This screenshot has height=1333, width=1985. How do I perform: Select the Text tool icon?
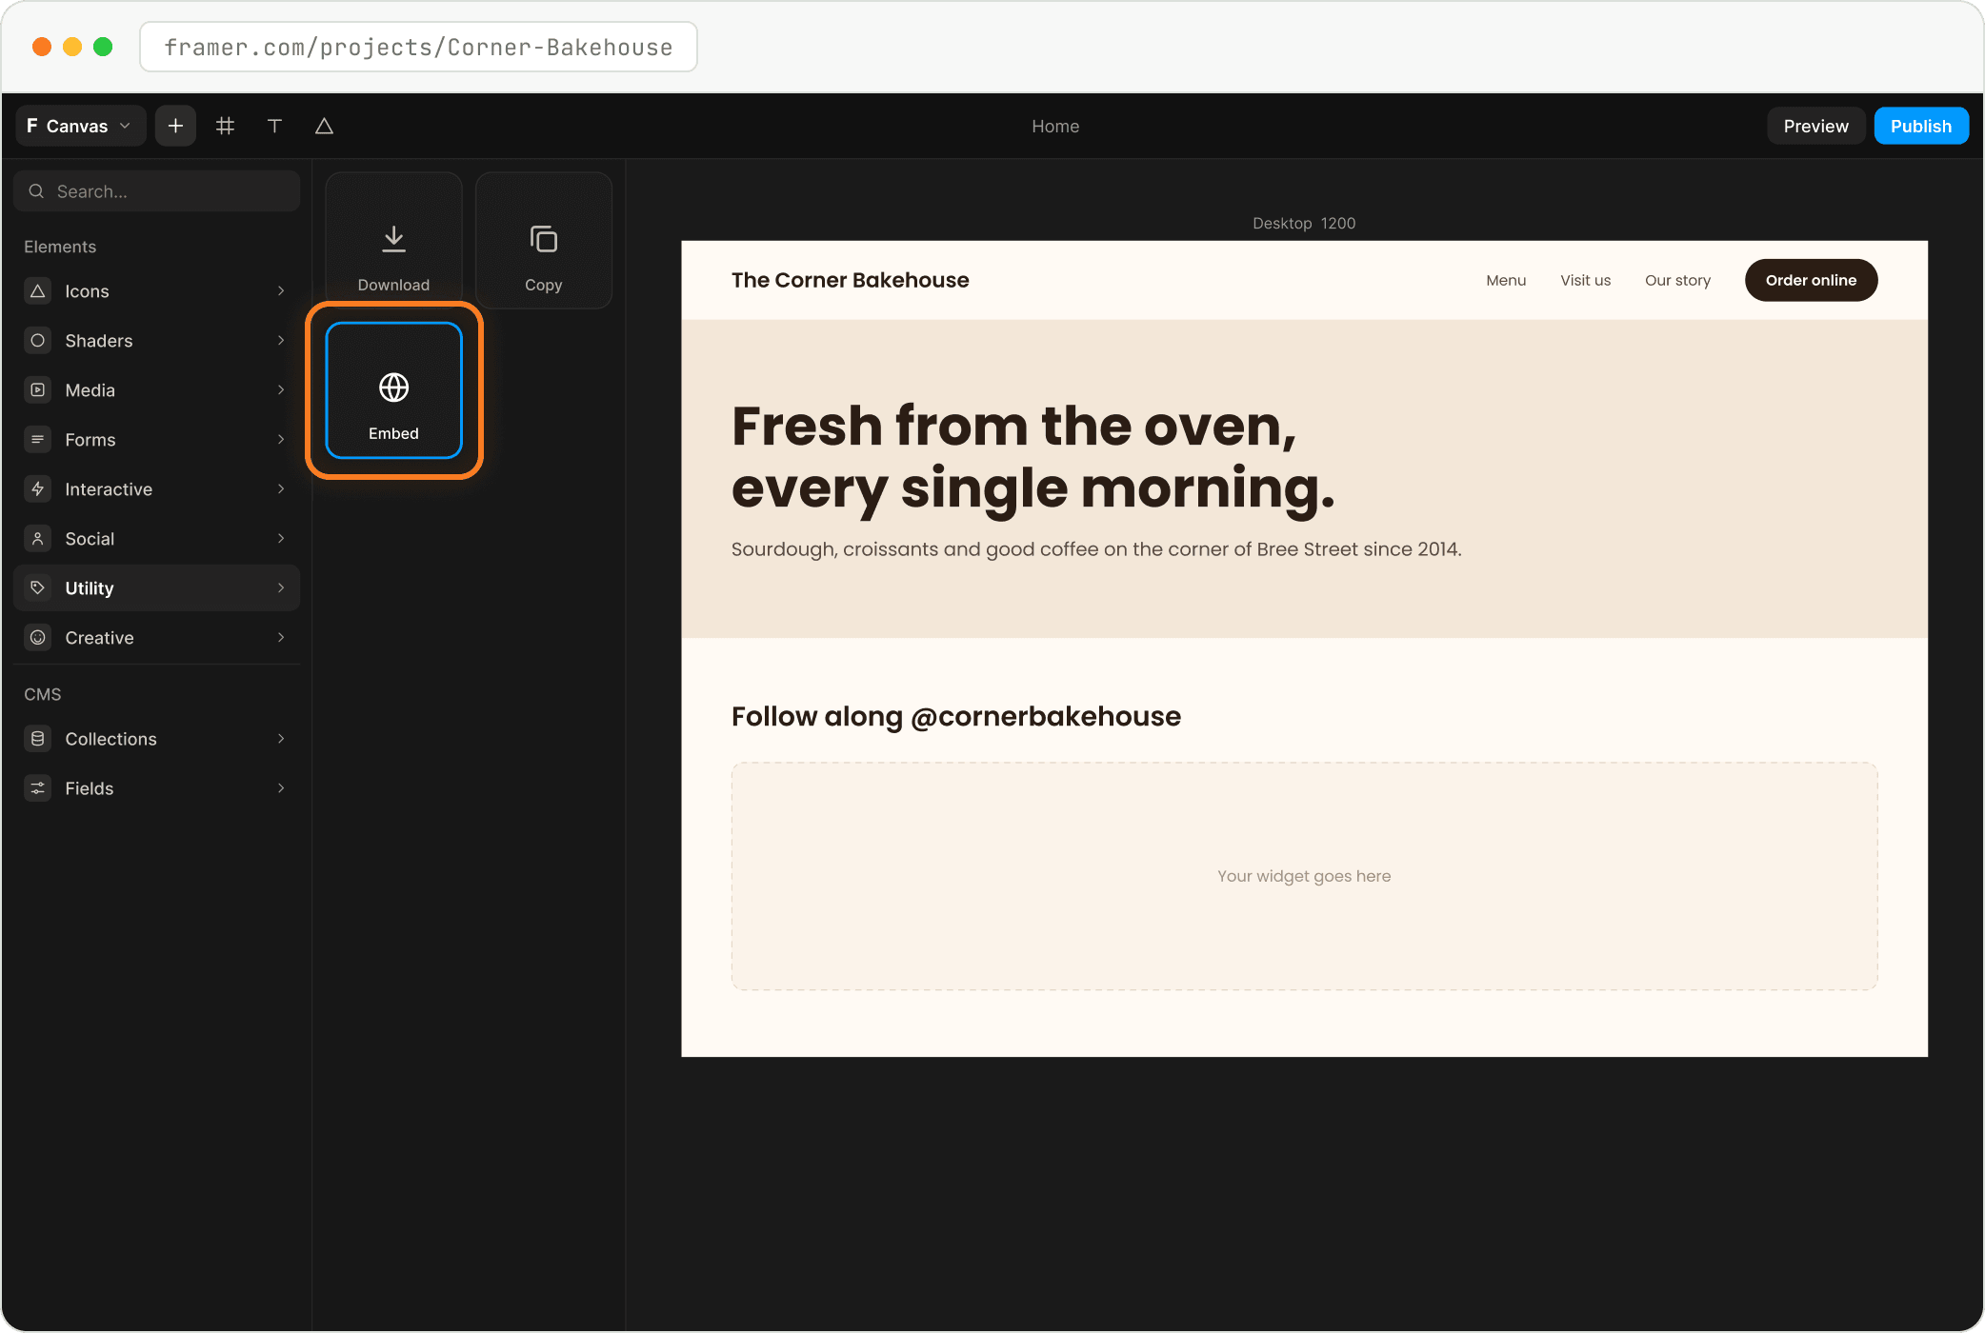click(274, 126)
